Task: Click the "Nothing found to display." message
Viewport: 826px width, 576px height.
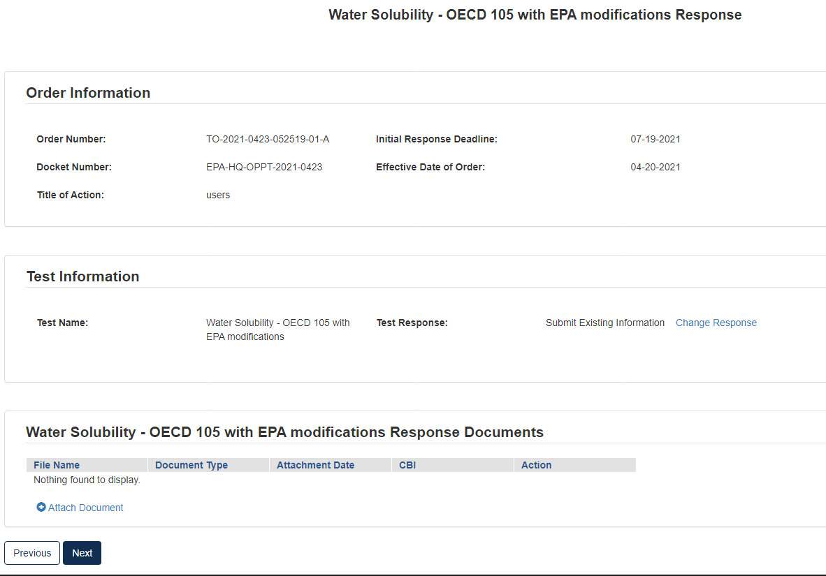Action: click(87, 480)
